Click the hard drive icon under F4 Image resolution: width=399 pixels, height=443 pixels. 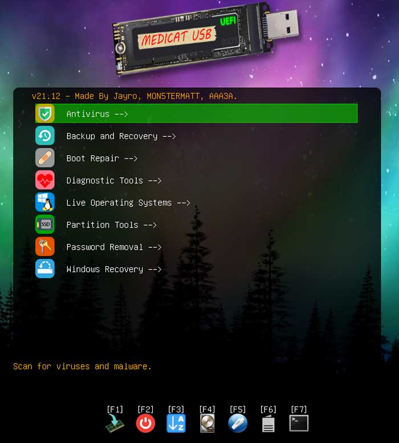click(x=207, y=424)
